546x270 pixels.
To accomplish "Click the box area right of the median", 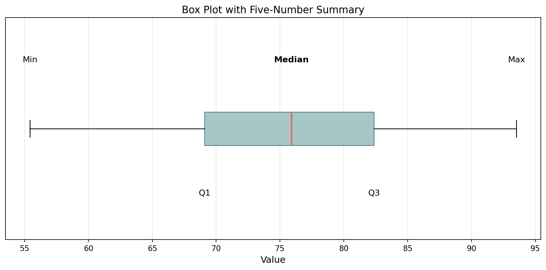I will (x=333, y=129).
